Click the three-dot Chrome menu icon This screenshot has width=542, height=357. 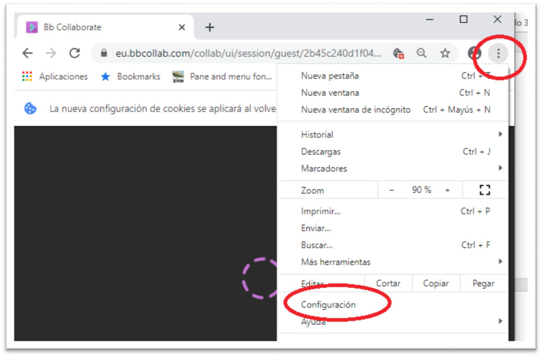pyautogui.click(x=498, y=53)
